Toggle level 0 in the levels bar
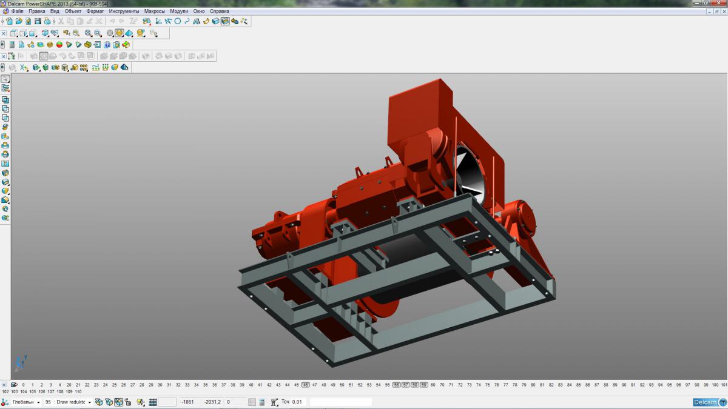728x409 pixels. tap(23, 385)
